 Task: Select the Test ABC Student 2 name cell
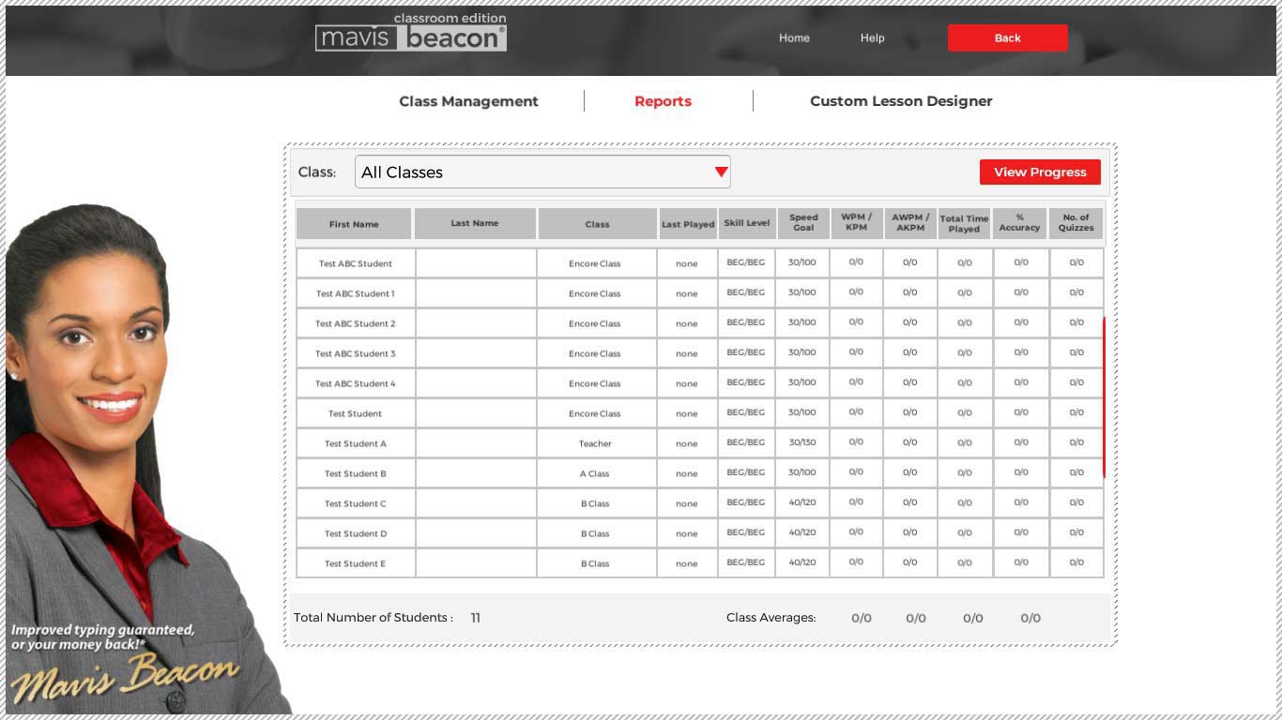coord(356,323)
